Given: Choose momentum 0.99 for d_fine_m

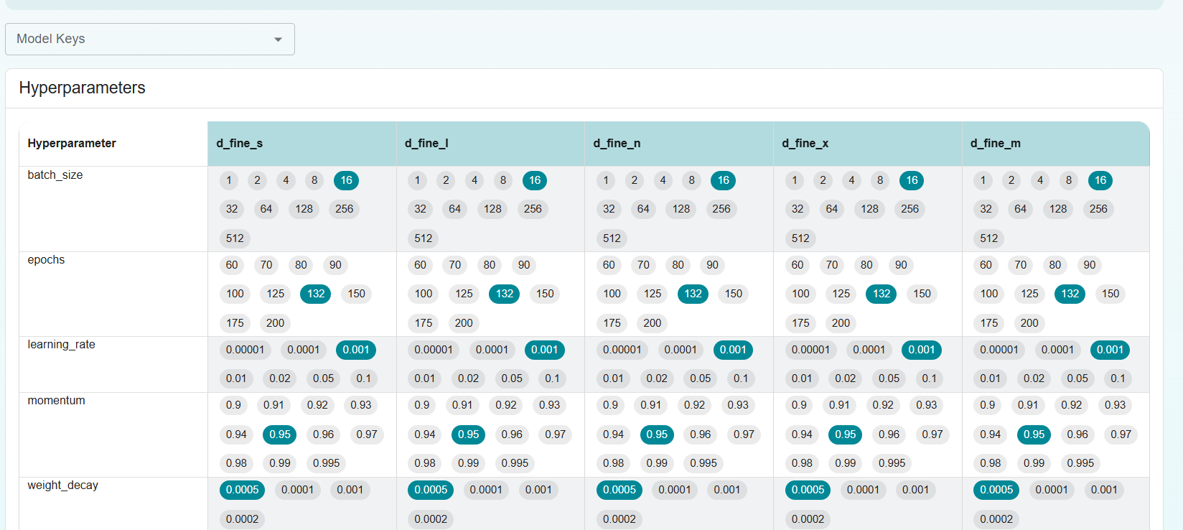Looking at the screenshot, I should (x=1034, y=463).
